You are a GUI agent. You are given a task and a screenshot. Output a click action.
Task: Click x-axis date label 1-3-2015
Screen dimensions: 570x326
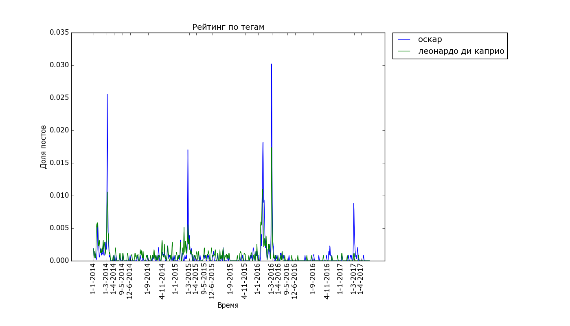(x=188, y=278)
